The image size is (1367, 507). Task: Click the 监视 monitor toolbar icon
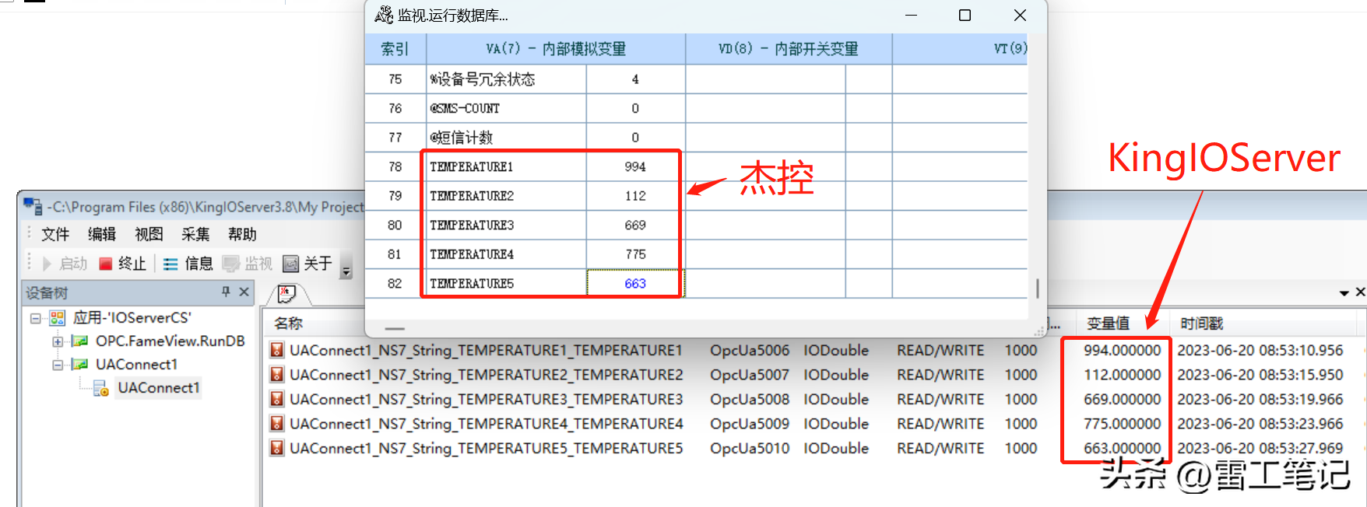click(x=230, y=264)
